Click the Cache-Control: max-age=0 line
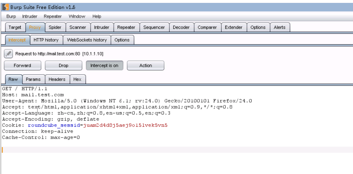The image size is (353, 174). (x=41, y=137)
